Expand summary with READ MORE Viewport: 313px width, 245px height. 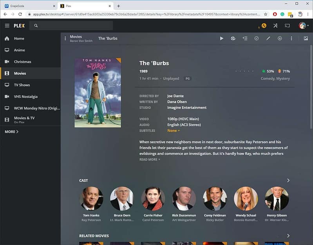[x=150, y=159]
